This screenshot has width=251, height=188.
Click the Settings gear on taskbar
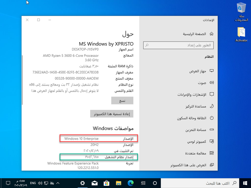click(82, 183)
